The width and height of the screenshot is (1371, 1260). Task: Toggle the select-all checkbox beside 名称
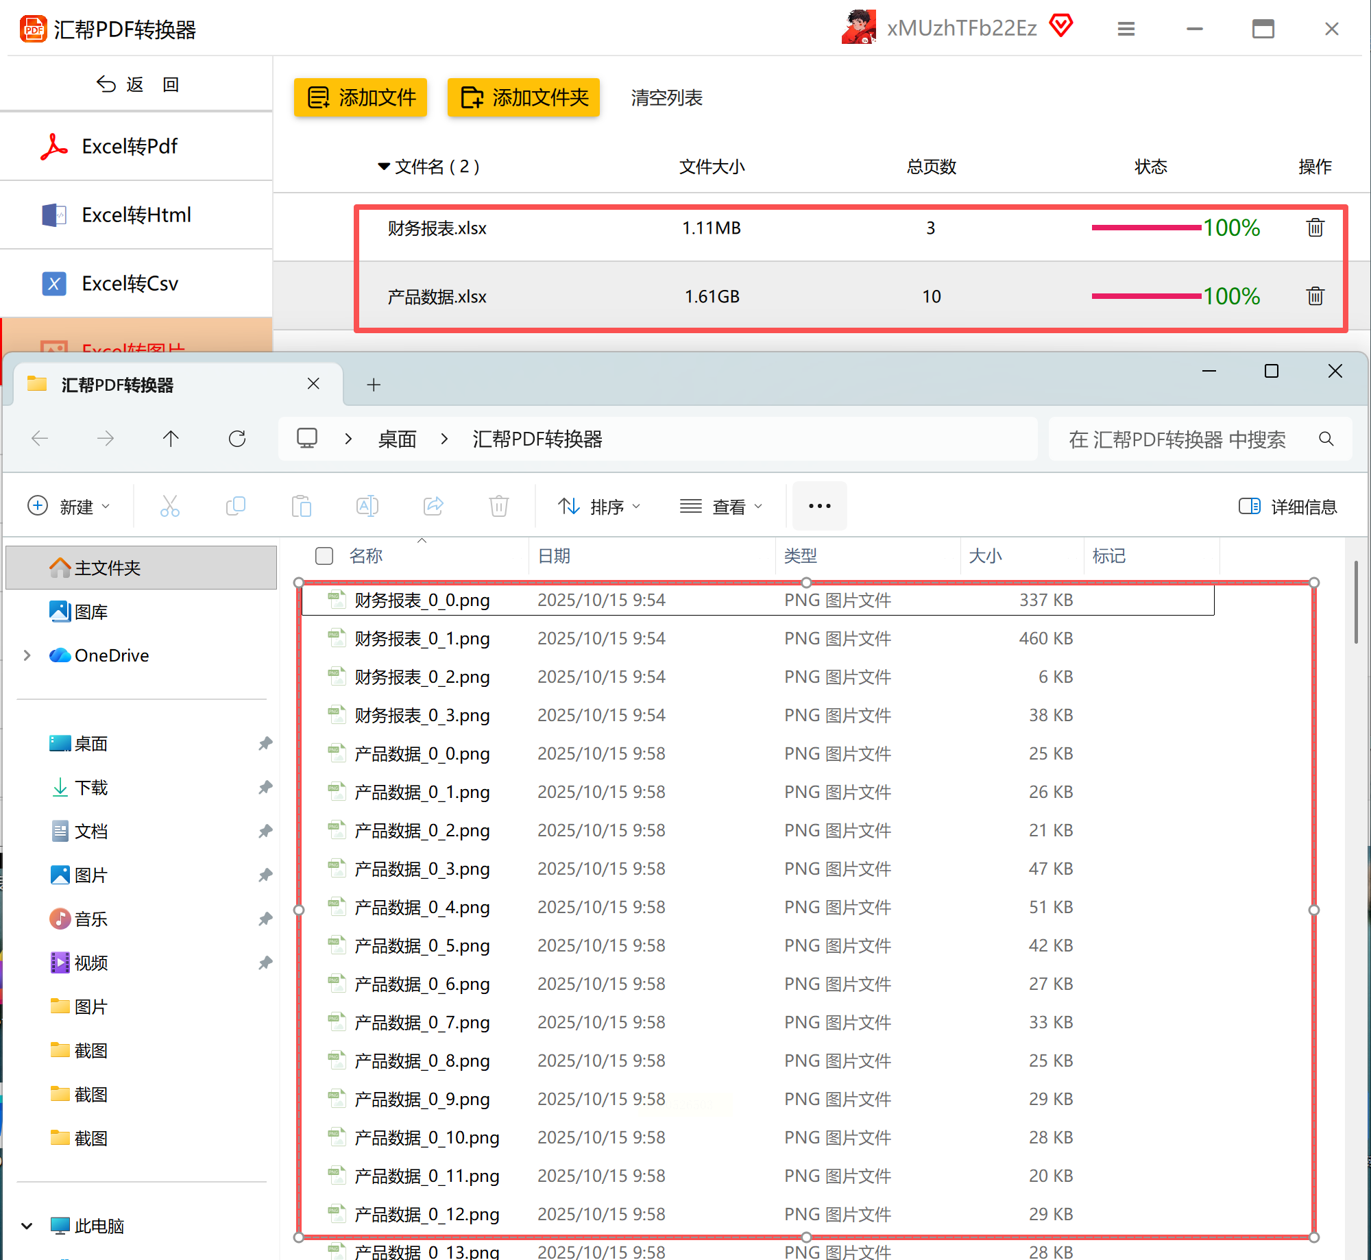[324, 556]
